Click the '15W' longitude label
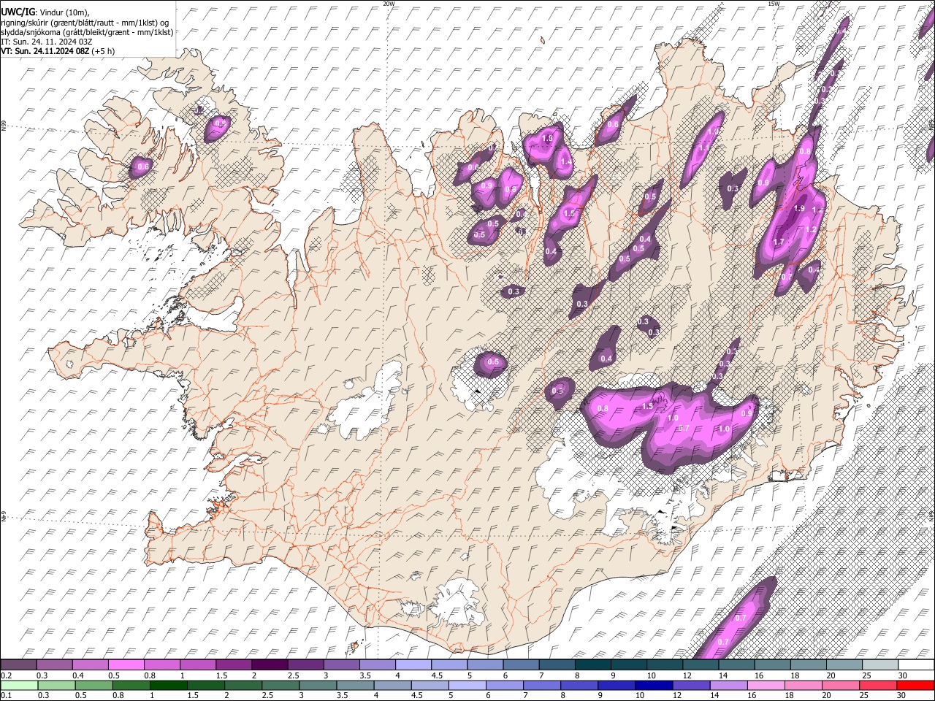The width and height of the screenshot is (935, 701). 774,4
